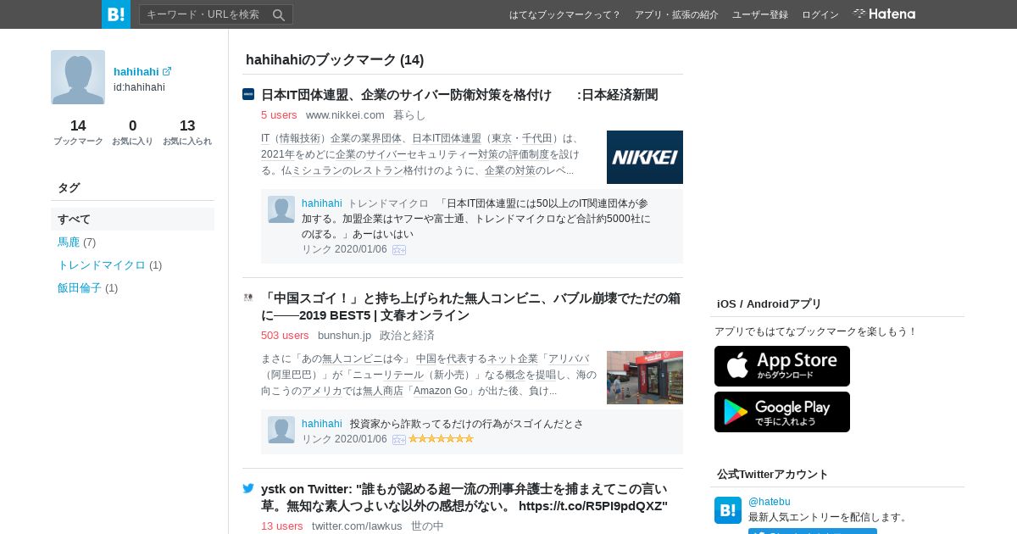Open the Hatena logo link in header
Image resolution: width=1017 pixels, height=534 pixels.
884,14
